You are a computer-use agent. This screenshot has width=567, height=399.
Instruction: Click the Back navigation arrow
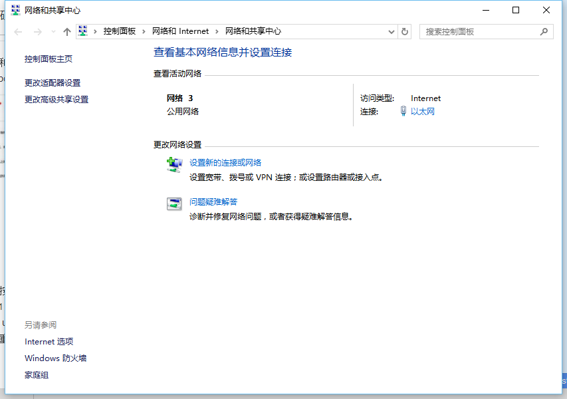tap(18, 32)
